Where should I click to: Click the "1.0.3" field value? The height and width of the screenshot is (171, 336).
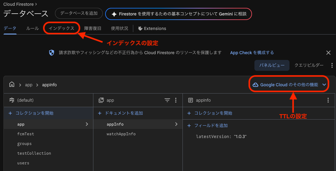tap(240, 137)
